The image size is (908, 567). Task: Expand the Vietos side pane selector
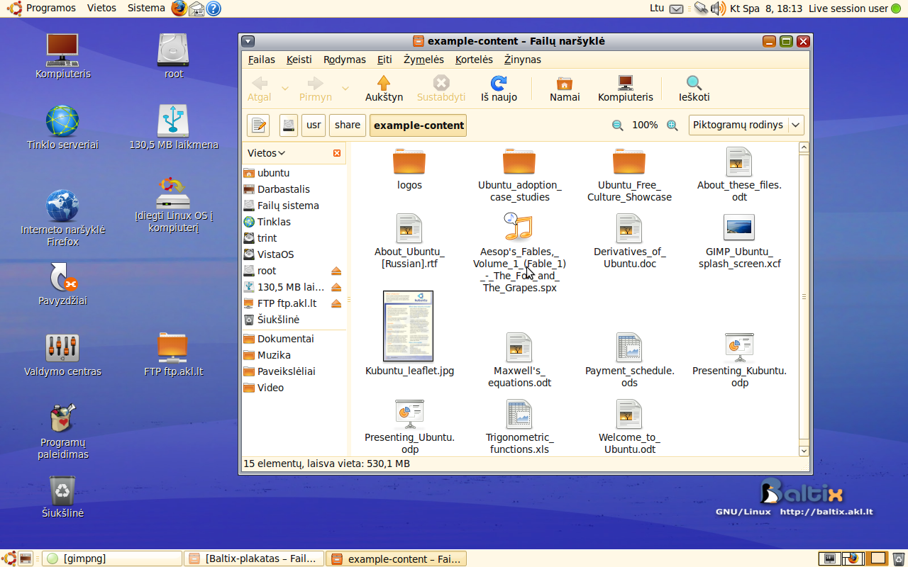267,153
